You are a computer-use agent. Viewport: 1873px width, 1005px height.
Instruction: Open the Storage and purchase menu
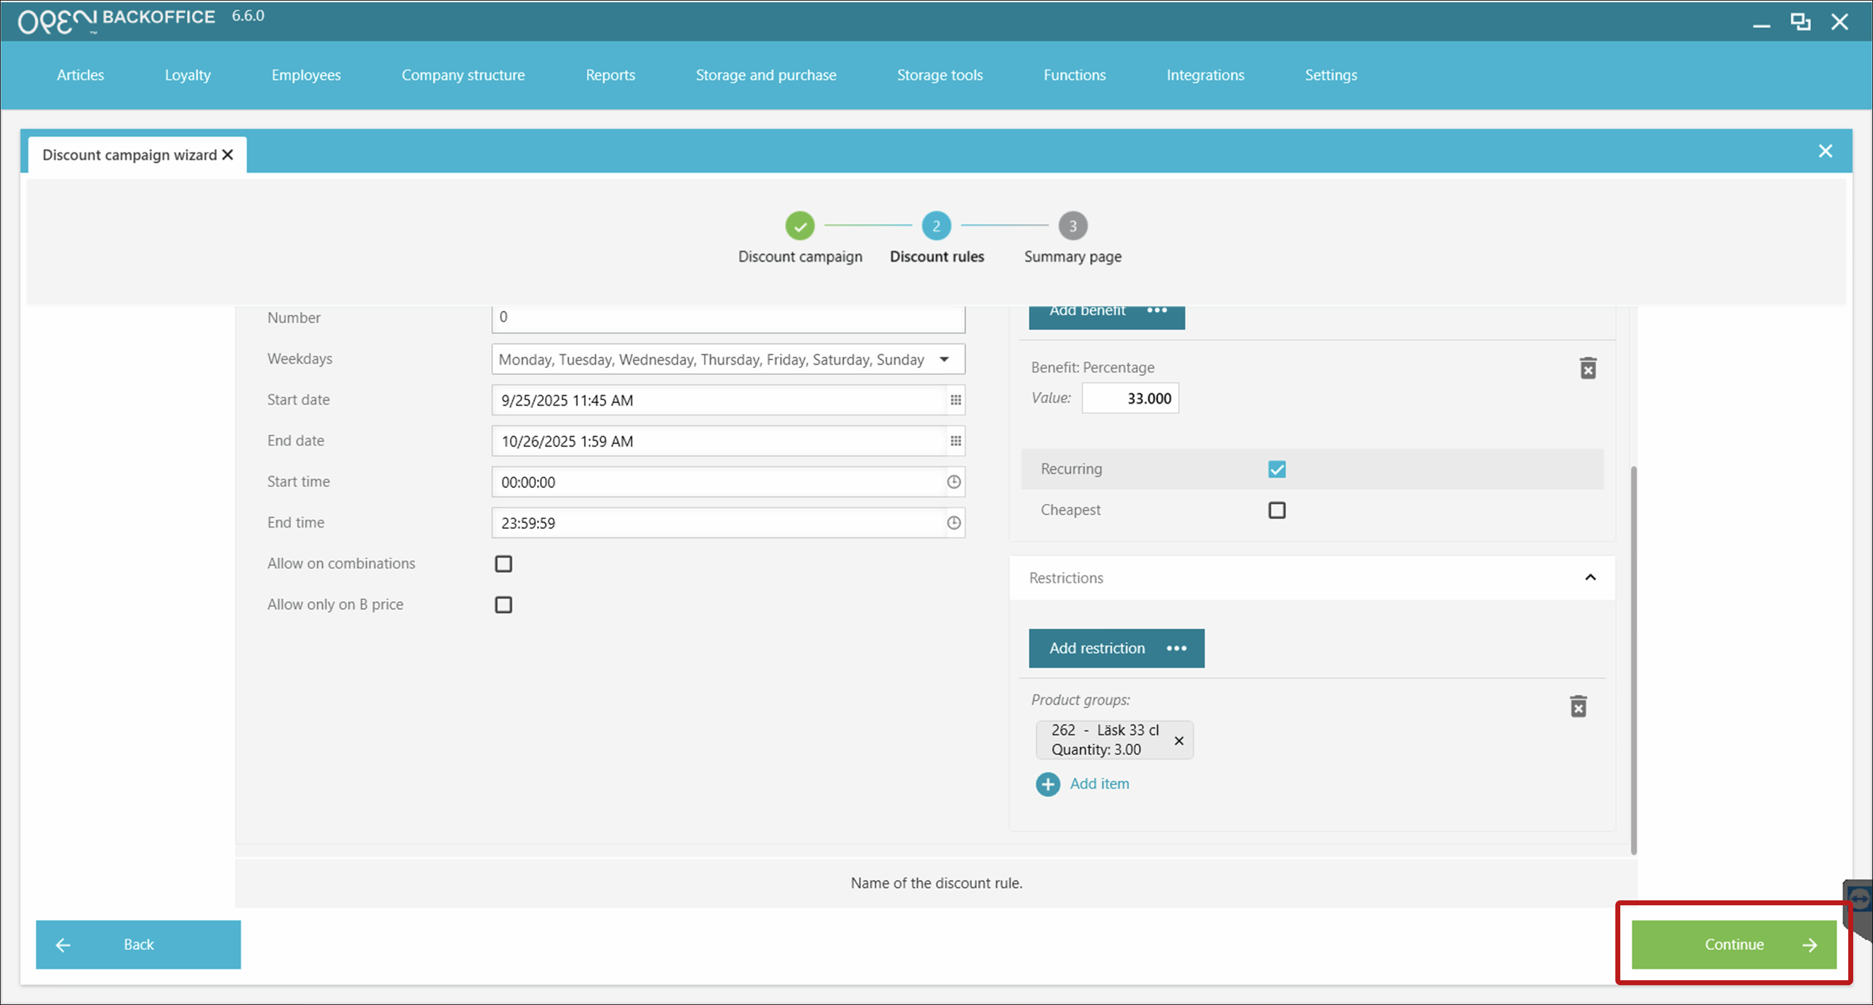pos(766,75)
